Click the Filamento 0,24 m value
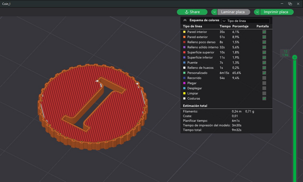 point(237,111)
